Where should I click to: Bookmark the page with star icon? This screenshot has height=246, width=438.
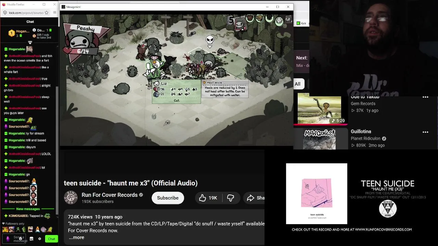47,13
